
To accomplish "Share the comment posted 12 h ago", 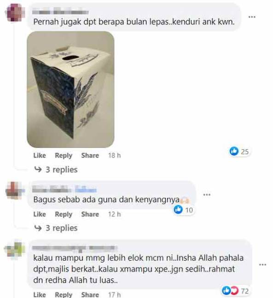I will coord(90,214).
